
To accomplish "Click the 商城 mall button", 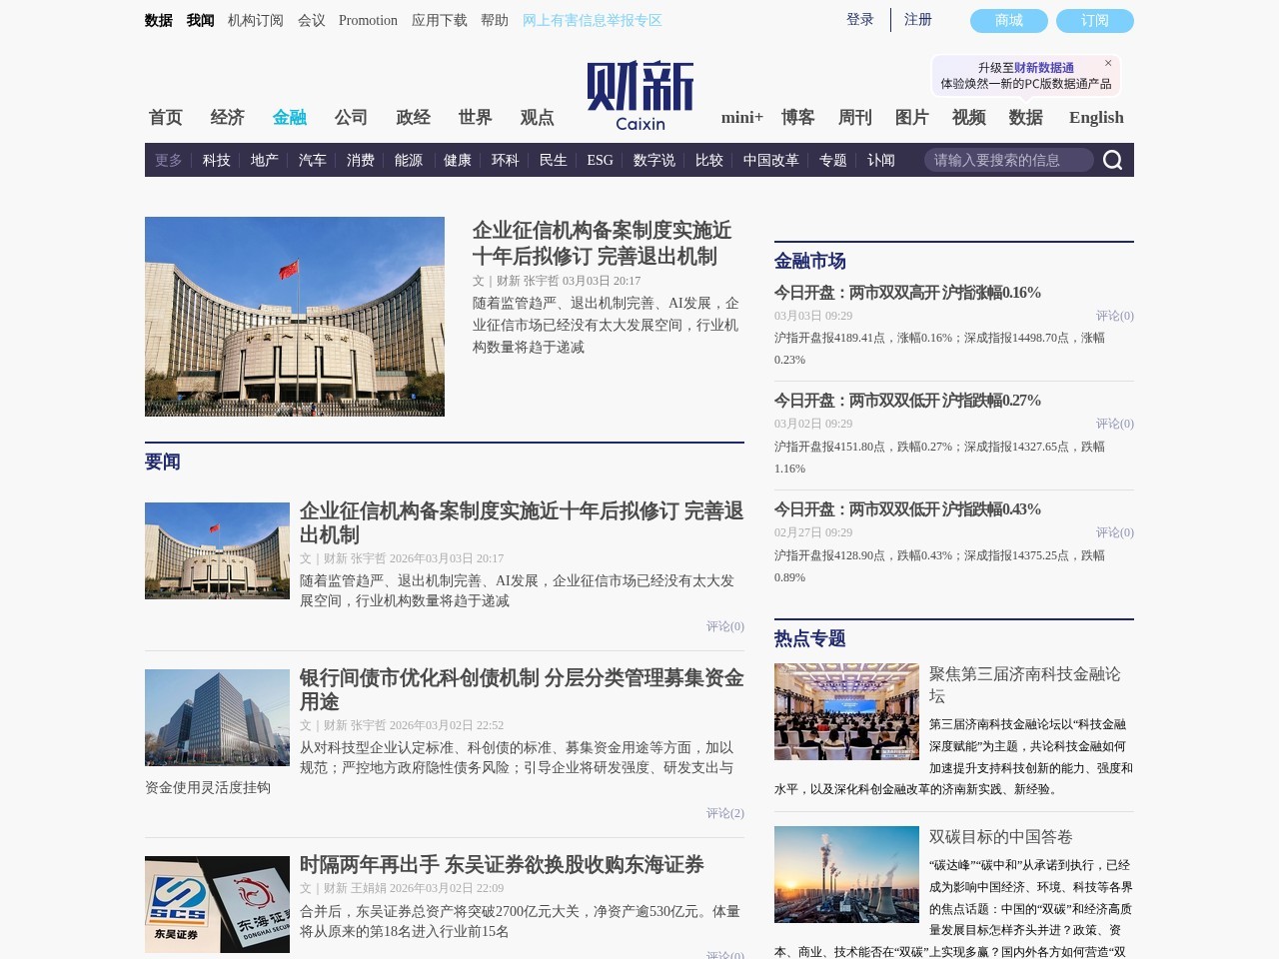I will tap(1008, 20).
